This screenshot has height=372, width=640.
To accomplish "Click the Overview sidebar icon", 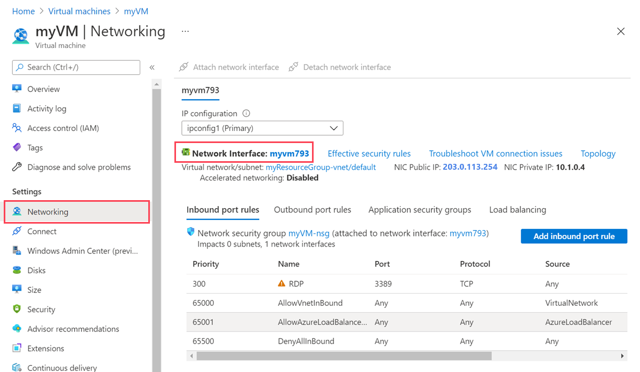I will pos(17,89).
